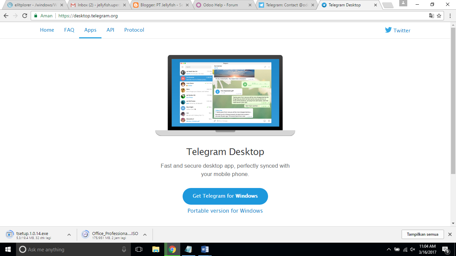
Task: Open options arrow for Office_Professional ISO download
Action: click(145, 234)
